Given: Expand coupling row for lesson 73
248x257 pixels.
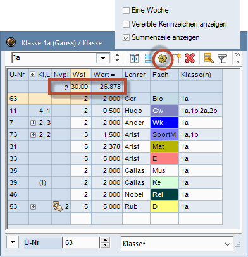Looking at the screenshot, I should (x=33, y=135).
